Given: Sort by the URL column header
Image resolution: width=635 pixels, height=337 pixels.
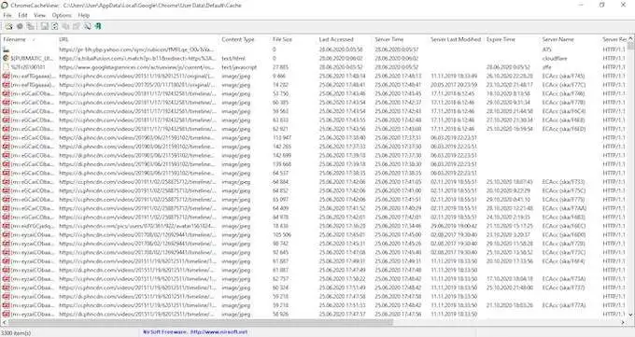Looking at the screenshot, I should [137, 39].
